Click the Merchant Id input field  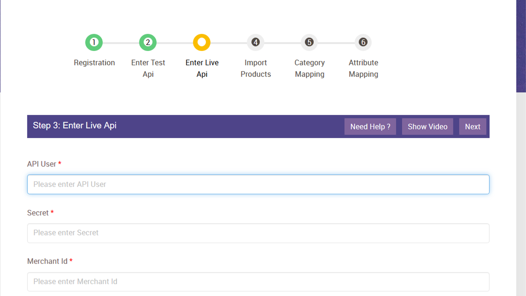tap(258, 282)
